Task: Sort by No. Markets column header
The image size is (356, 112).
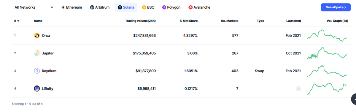Action: pyautogui.click(x=230, y=21)
